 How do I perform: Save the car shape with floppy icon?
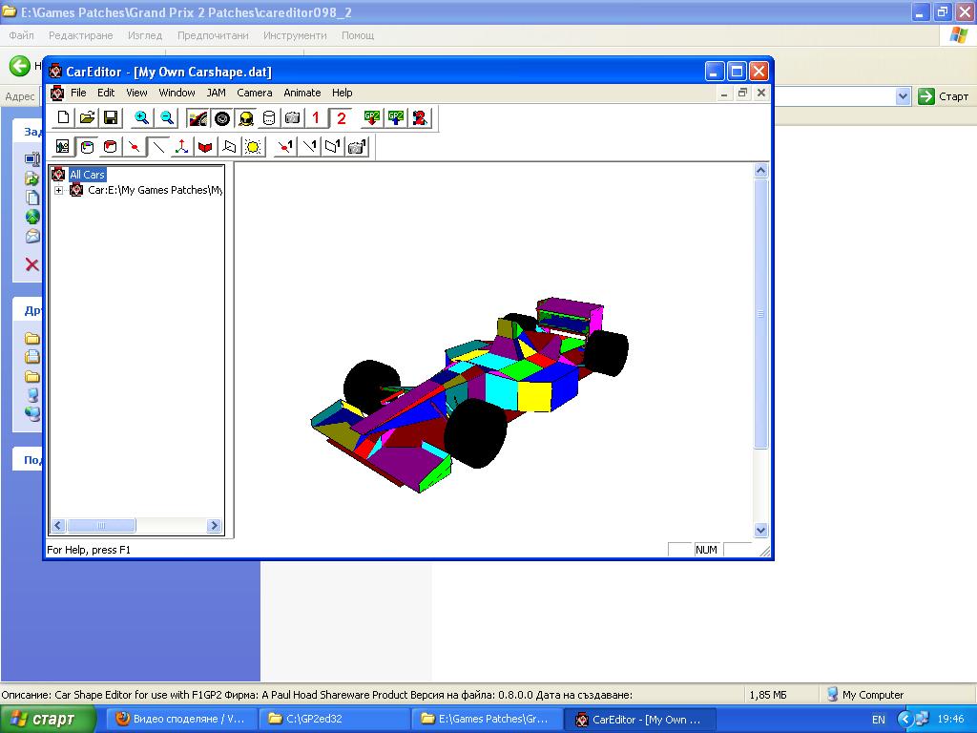click(x=111, y=117)
